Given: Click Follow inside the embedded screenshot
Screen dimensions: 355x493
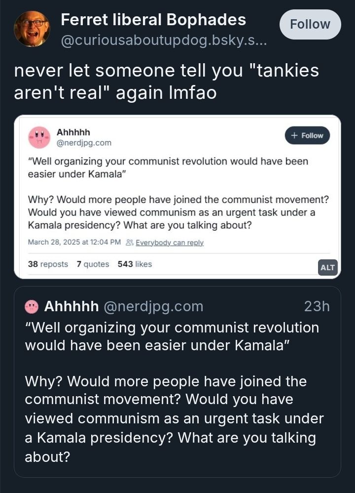Looking at the screenshot, I should coord(307,135).
